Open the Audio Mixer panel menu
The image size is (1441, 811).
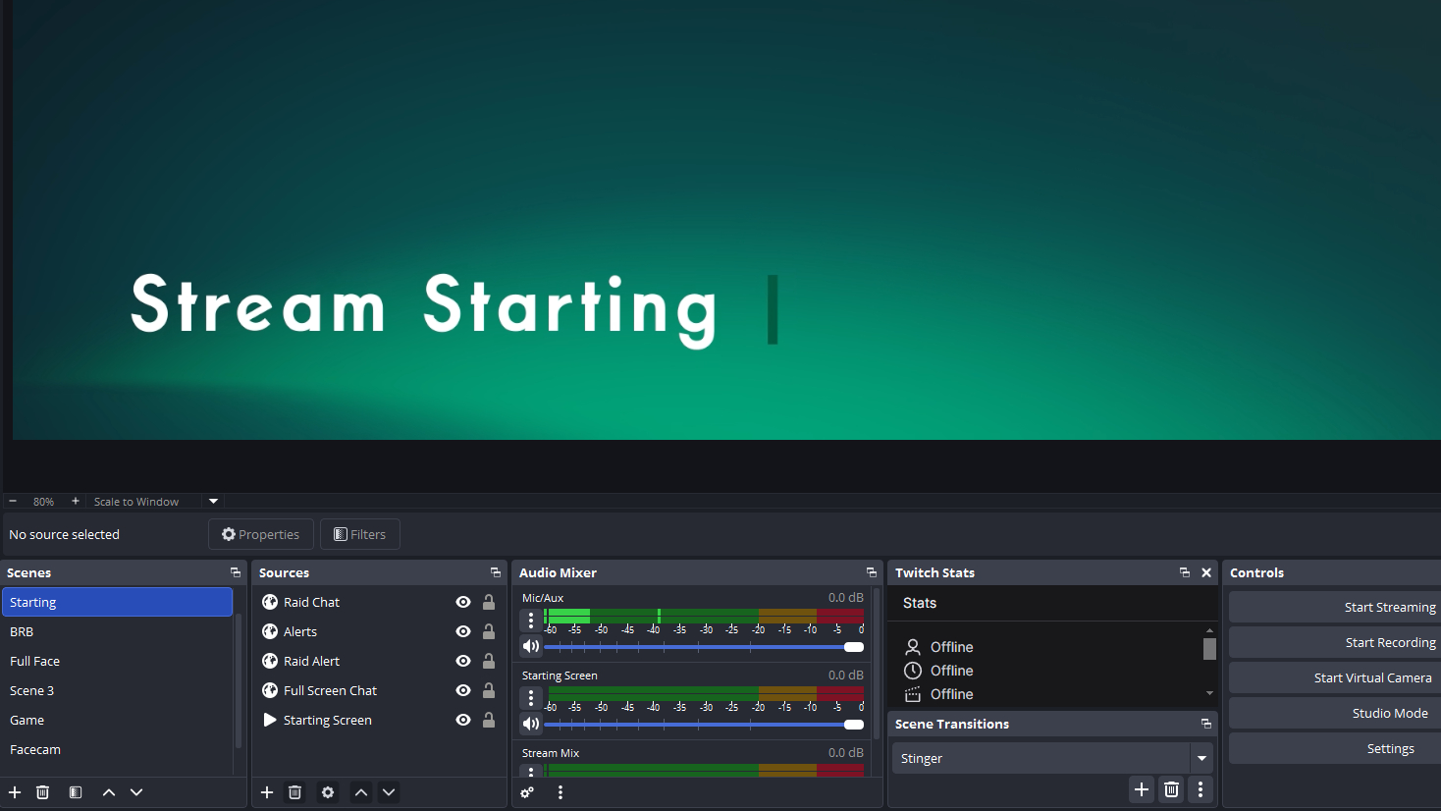(x=871, y=572)
